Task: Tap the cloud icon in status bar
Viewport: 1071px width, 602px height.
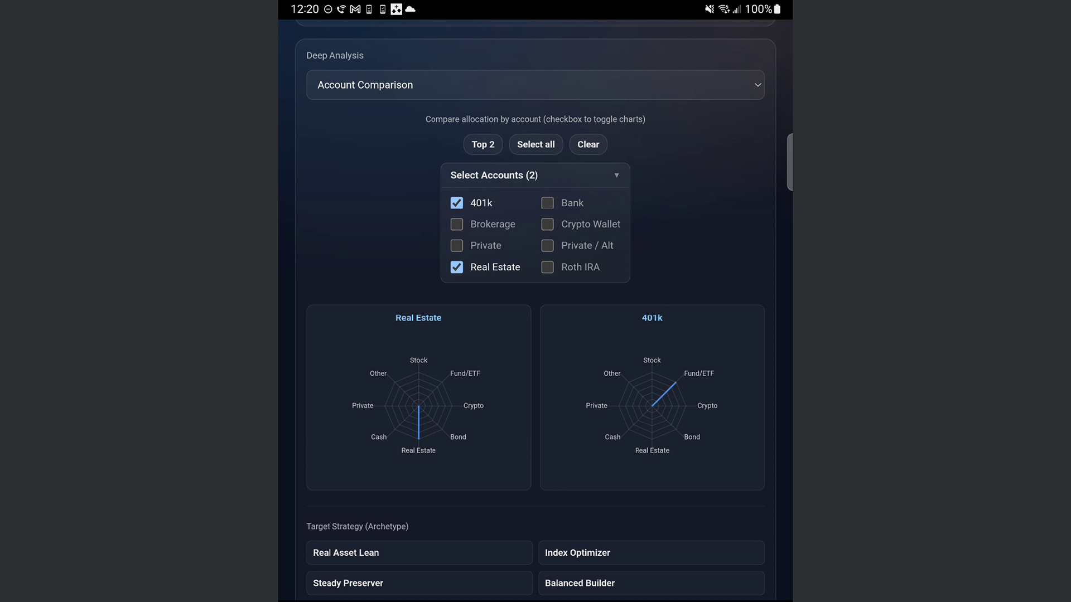Action: coord(411,9)
